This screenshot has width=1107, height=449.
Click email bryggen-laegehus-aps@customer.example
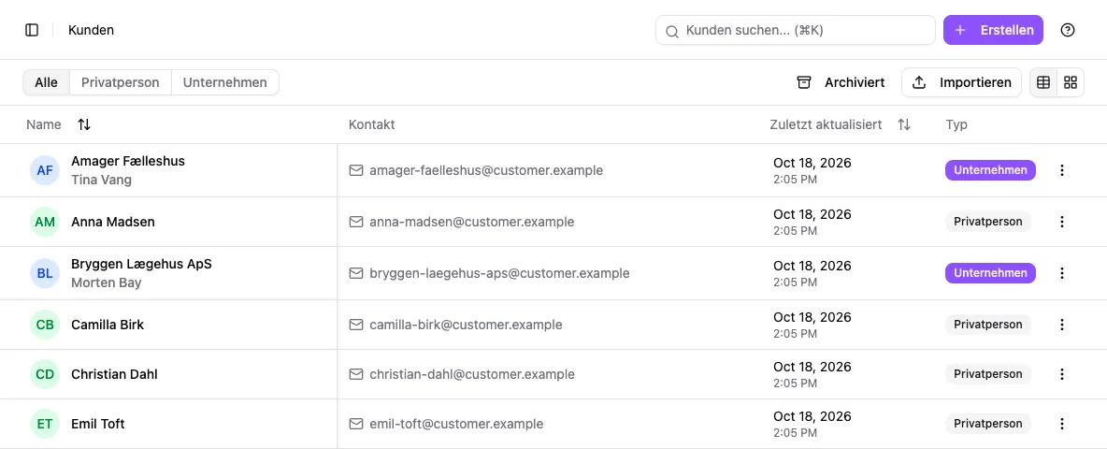click(499, 273)
